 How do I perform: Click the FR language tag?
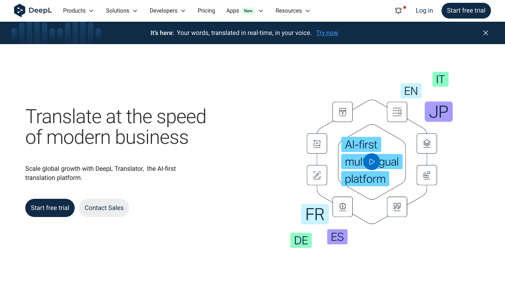tap(315, 214)
